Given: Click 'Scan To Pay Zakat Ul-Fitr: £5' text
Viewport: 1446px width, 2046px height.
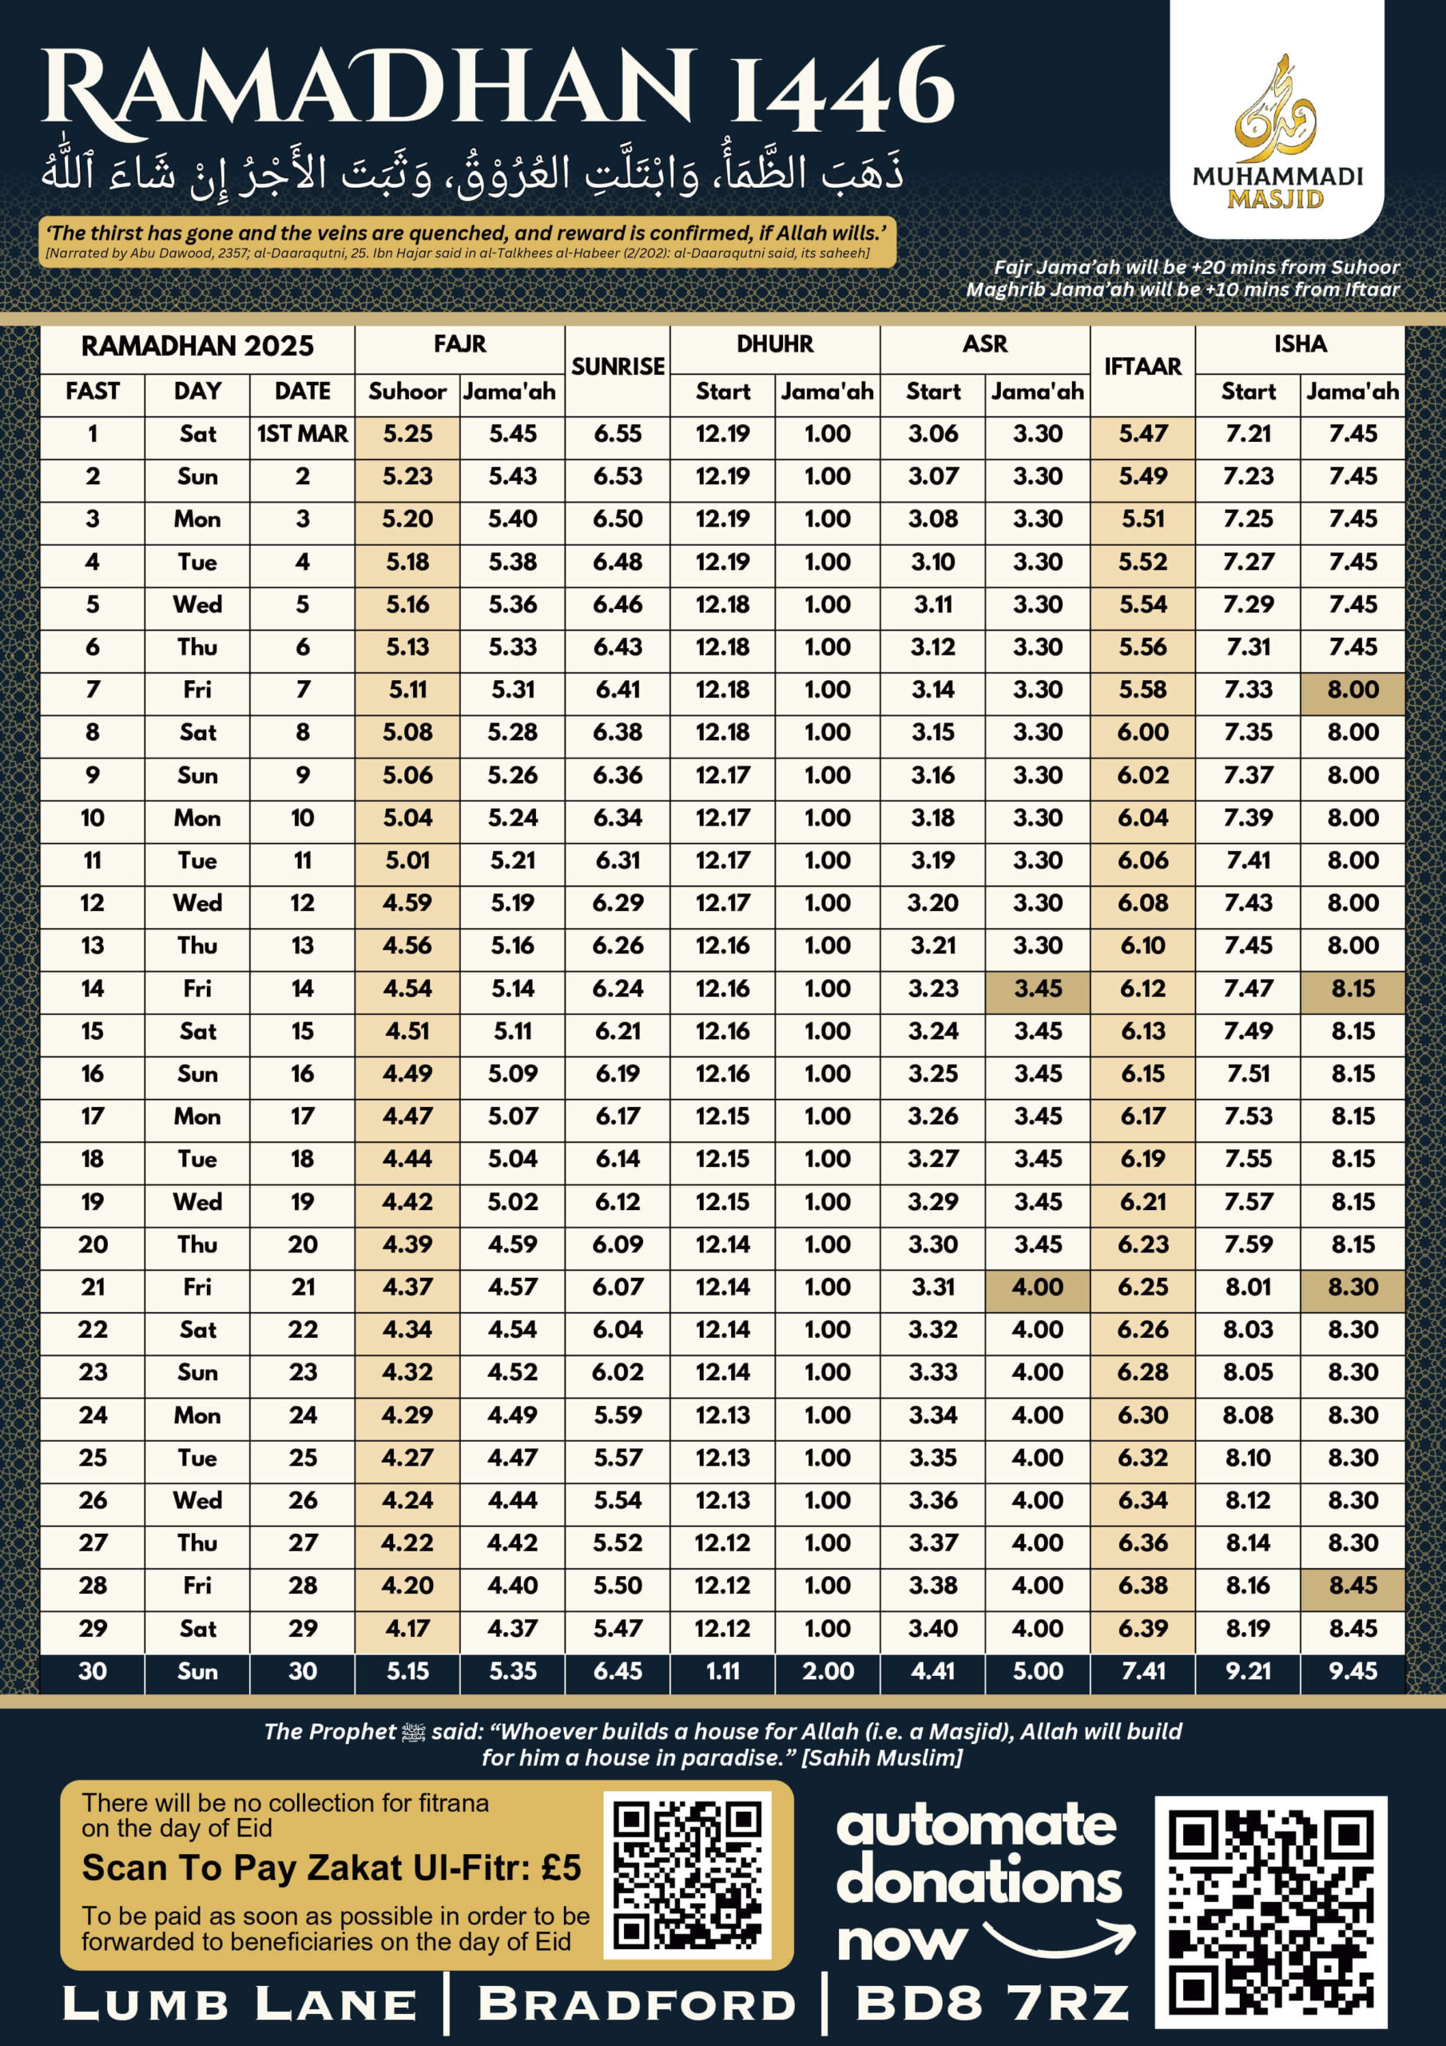Looking at the screenshot, I should click(332, 1869).
